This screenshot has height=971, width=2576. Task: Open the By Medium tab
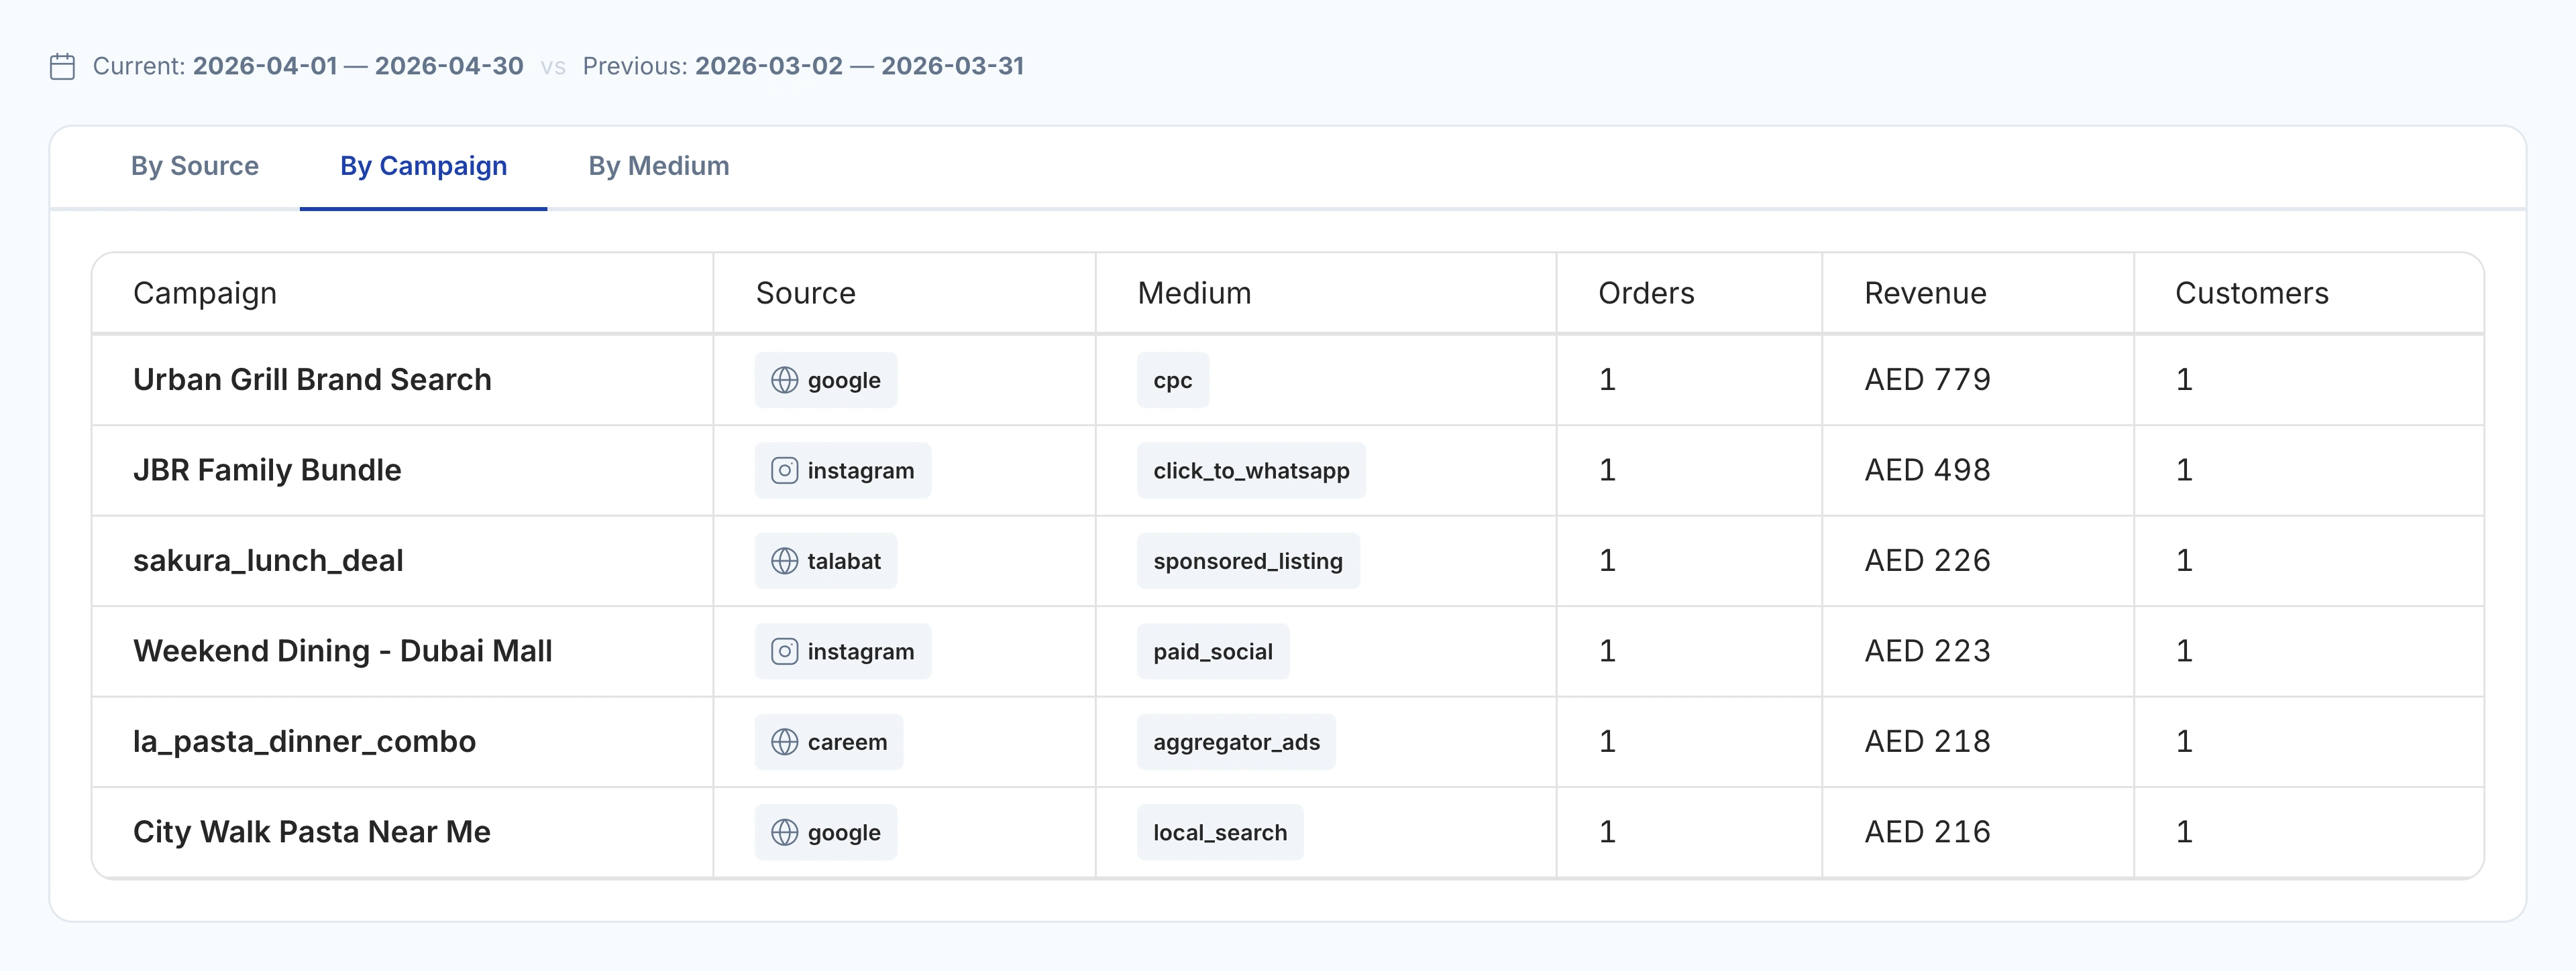659,166
